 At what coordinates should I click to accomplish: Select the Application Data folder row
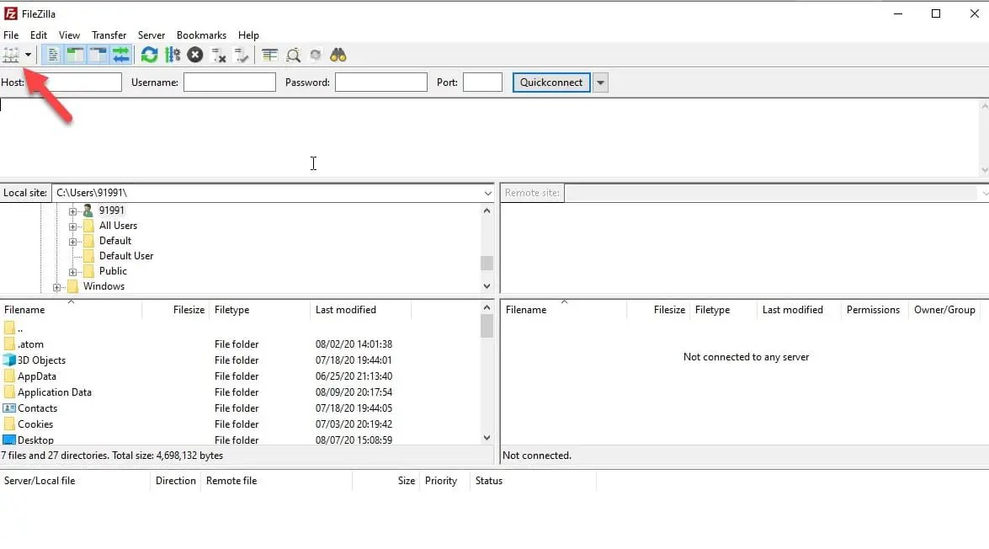240,392
